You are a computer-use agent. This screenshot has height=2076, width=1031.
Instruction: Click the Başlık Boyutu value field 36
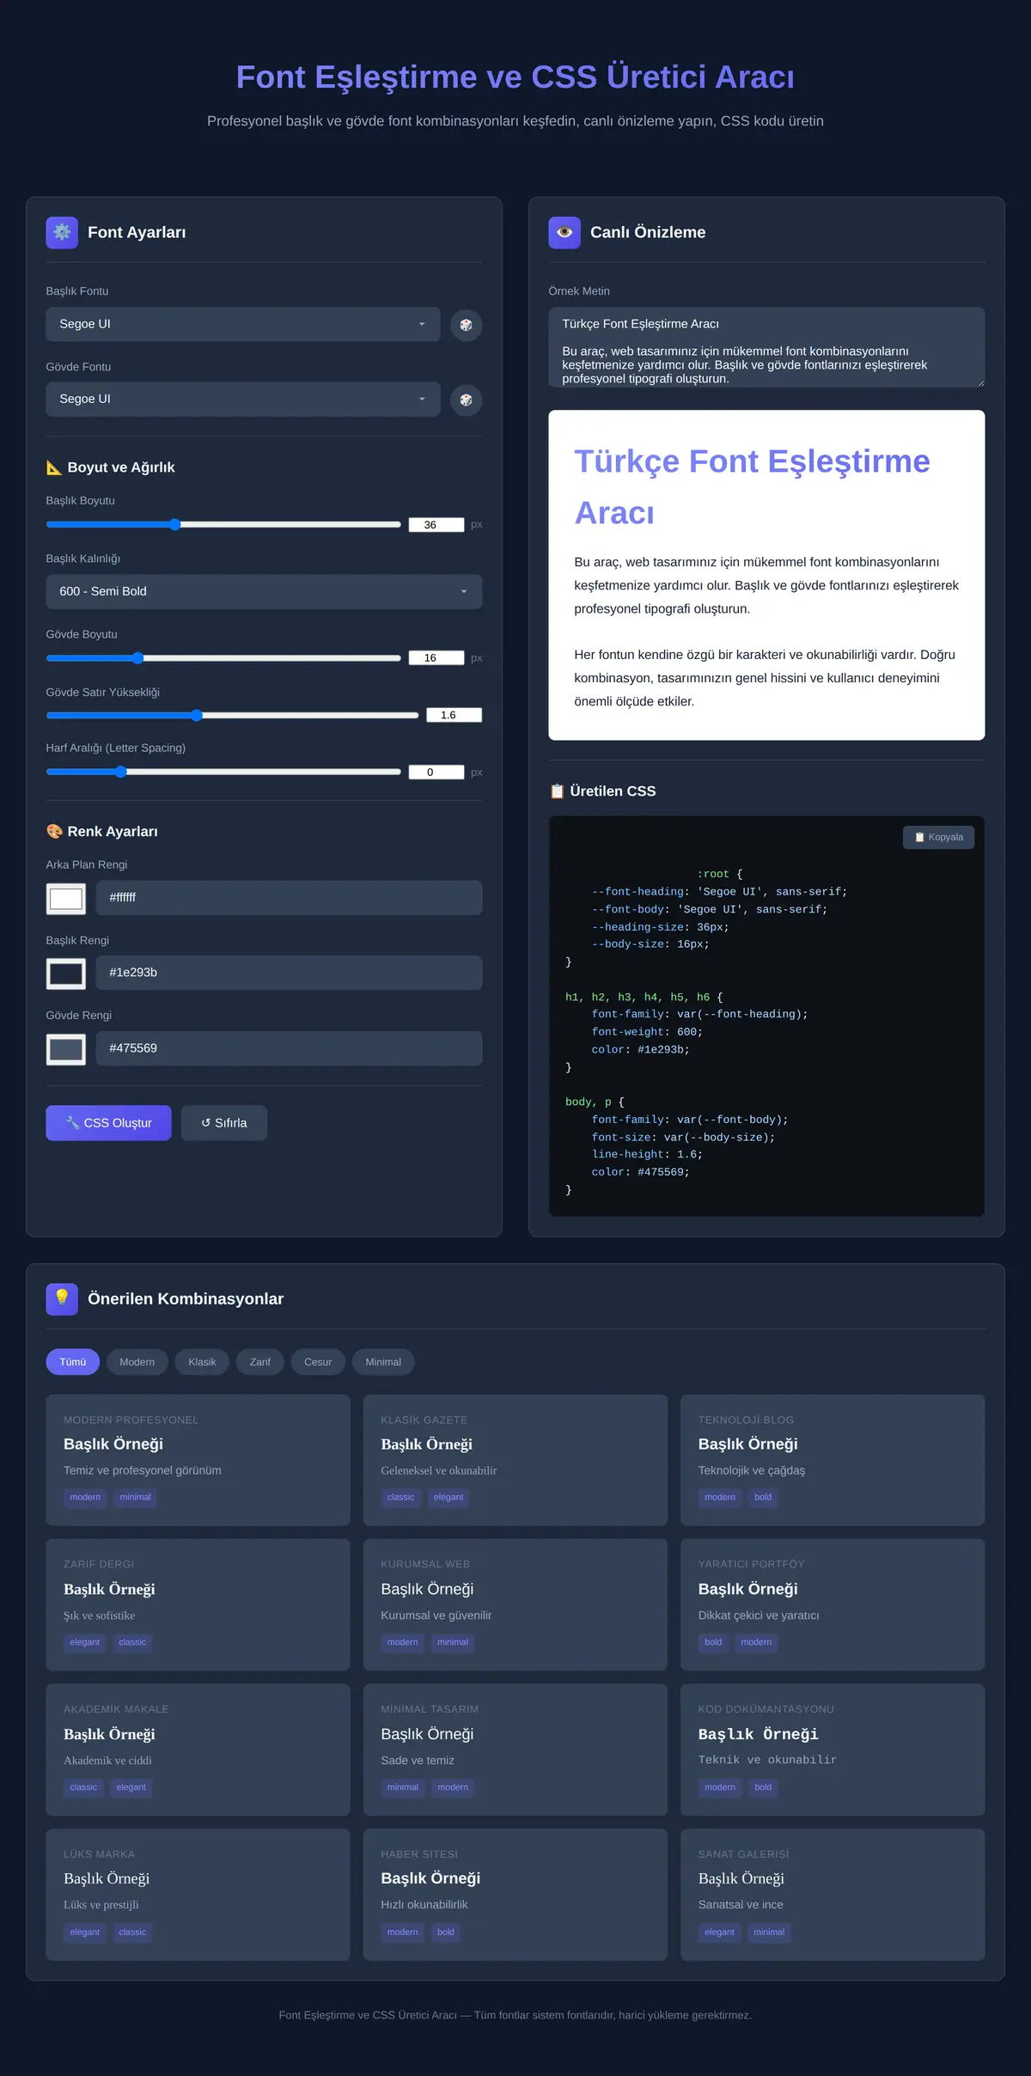click(436, 524)
